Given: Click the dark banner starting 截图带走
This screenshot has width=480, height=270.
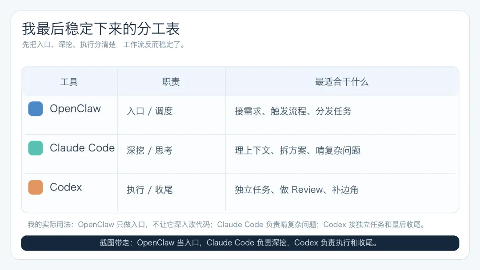Looking at the screenshot, I should coord(240,243).
